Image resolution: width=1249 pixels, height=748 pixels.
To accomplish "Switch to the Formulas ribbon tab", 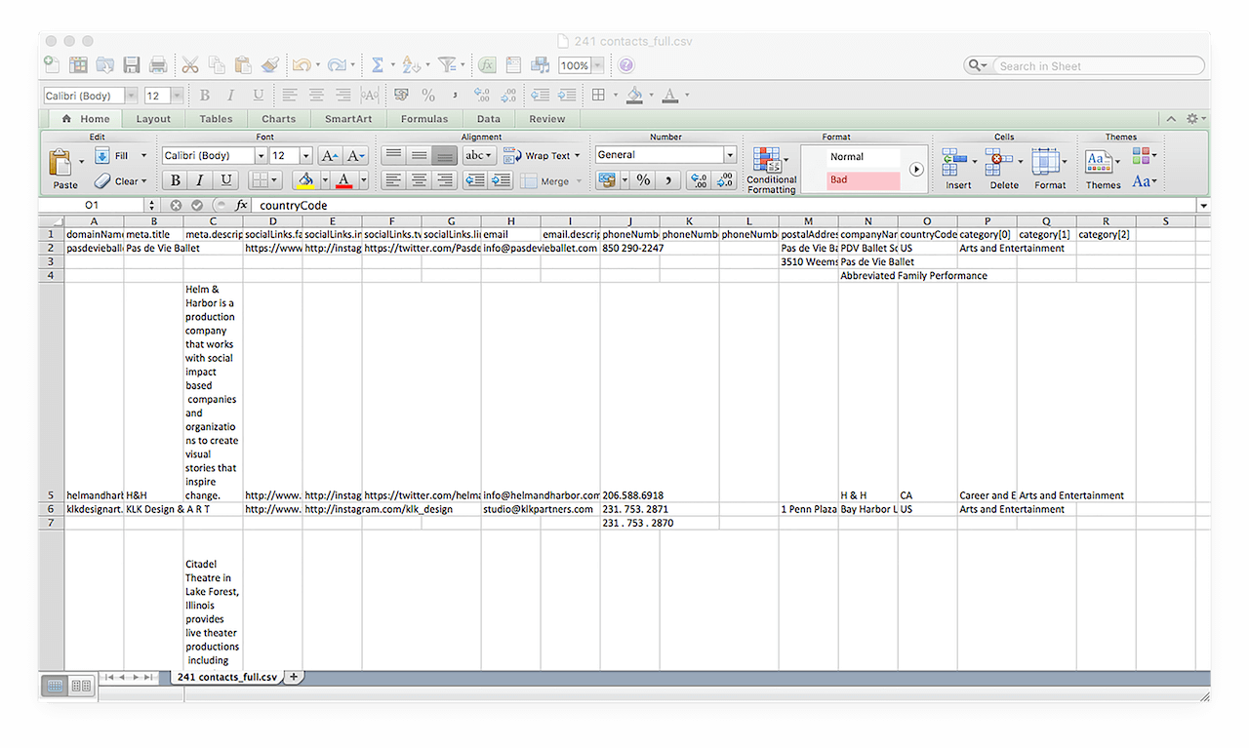I will click(x=424, y=119).
